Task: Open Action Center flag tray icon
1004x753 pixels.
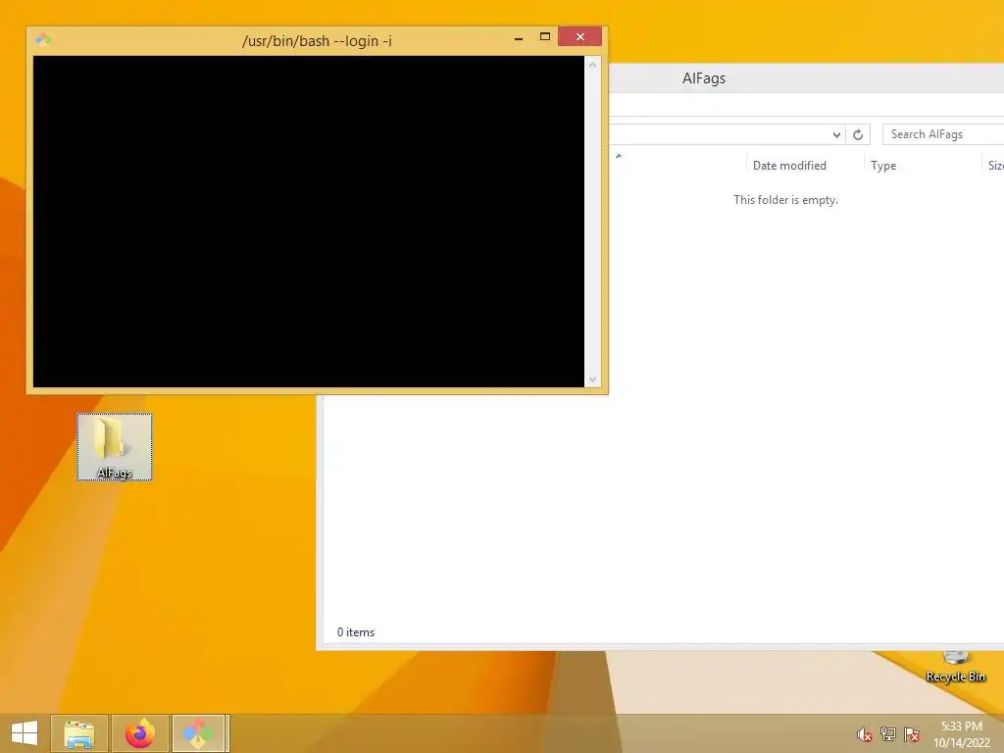Action: pos(912,733)
